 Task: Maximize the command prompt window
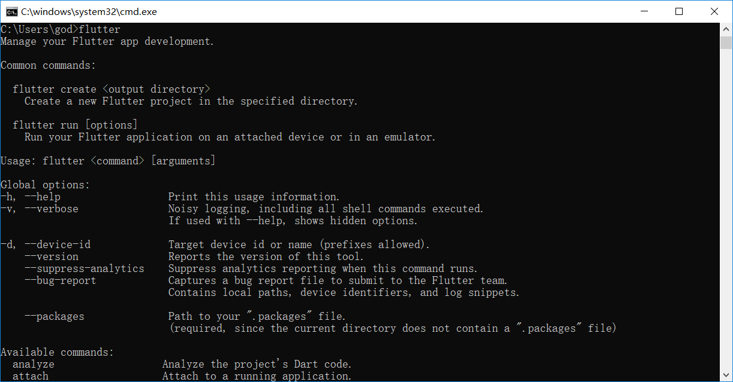tap(679, 11)
